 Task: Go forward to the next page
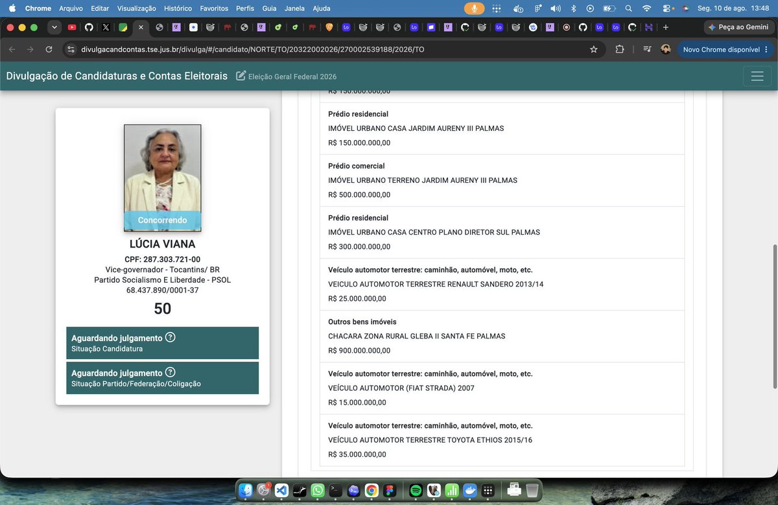[x=30, y=49]
